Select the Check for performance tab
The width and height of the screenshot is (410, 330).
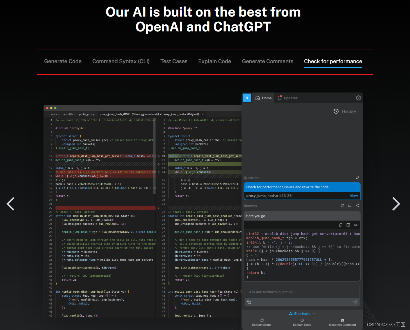(333, 61)
